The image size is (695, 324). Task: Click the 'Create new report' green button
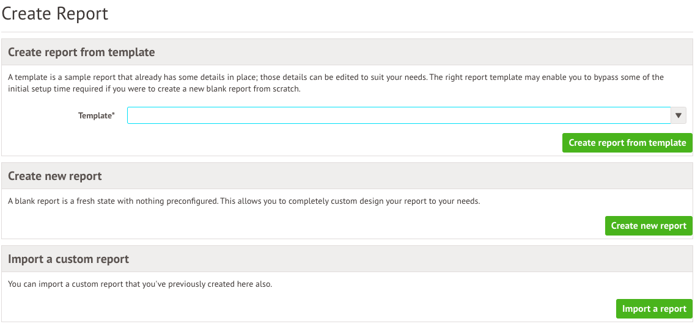649,226
